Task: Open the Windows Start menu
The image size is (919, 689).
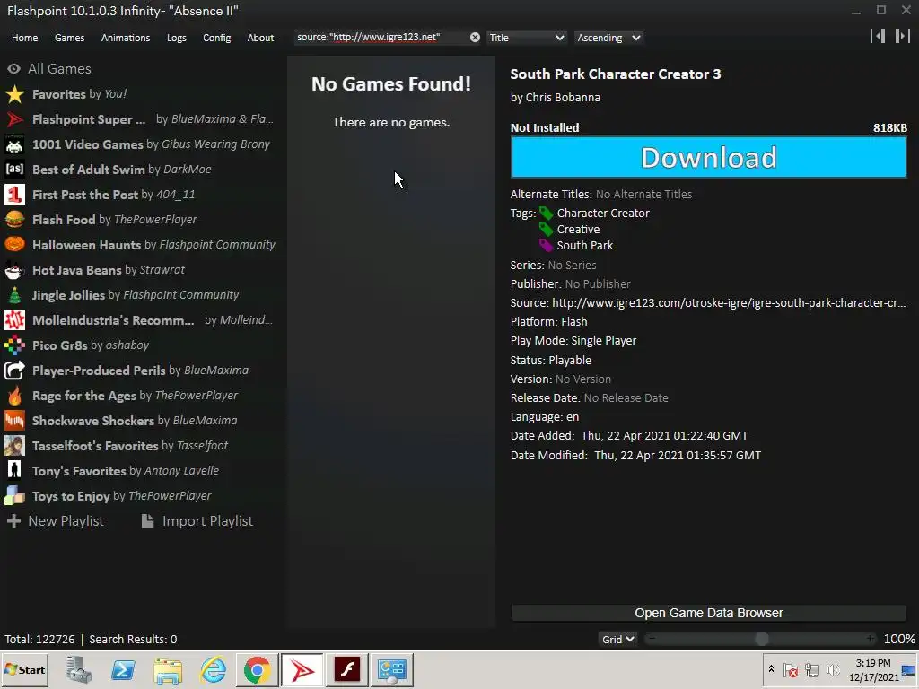Action: point(24,669)
